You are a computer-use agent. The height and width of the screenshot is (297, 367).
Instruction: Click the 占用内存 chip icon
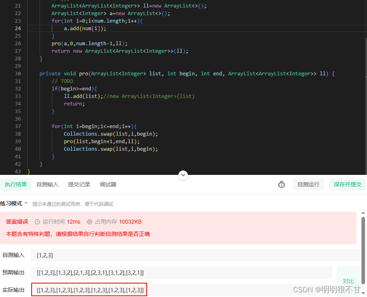point(89,222)
